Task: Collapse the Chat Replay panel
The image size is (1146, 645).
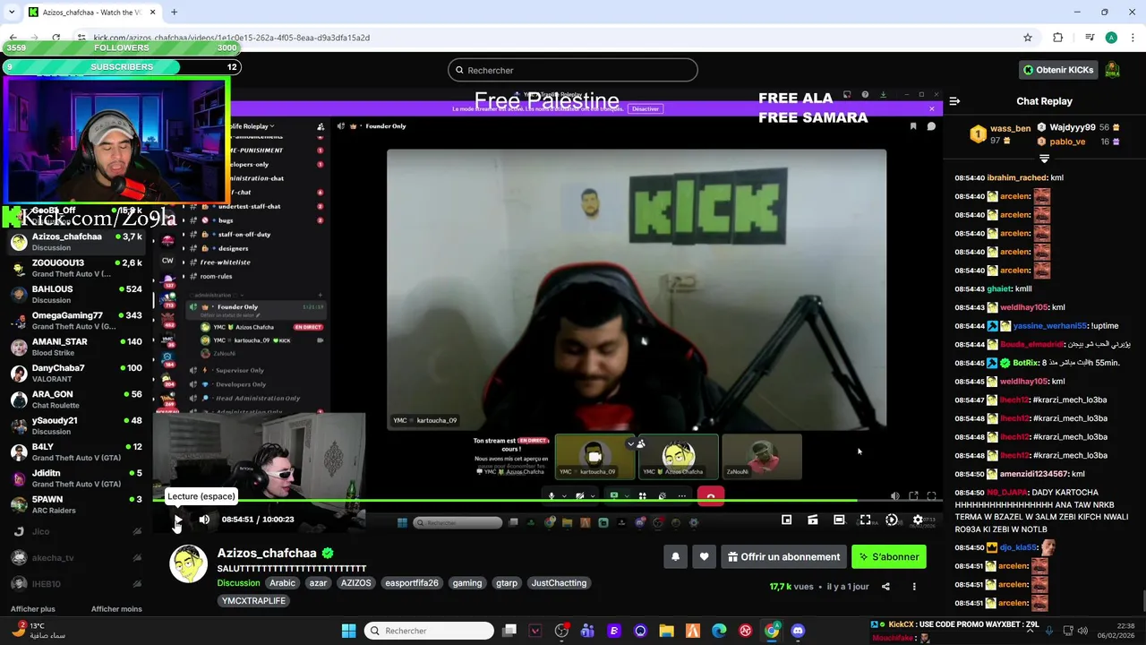Action: coord(954,101)
